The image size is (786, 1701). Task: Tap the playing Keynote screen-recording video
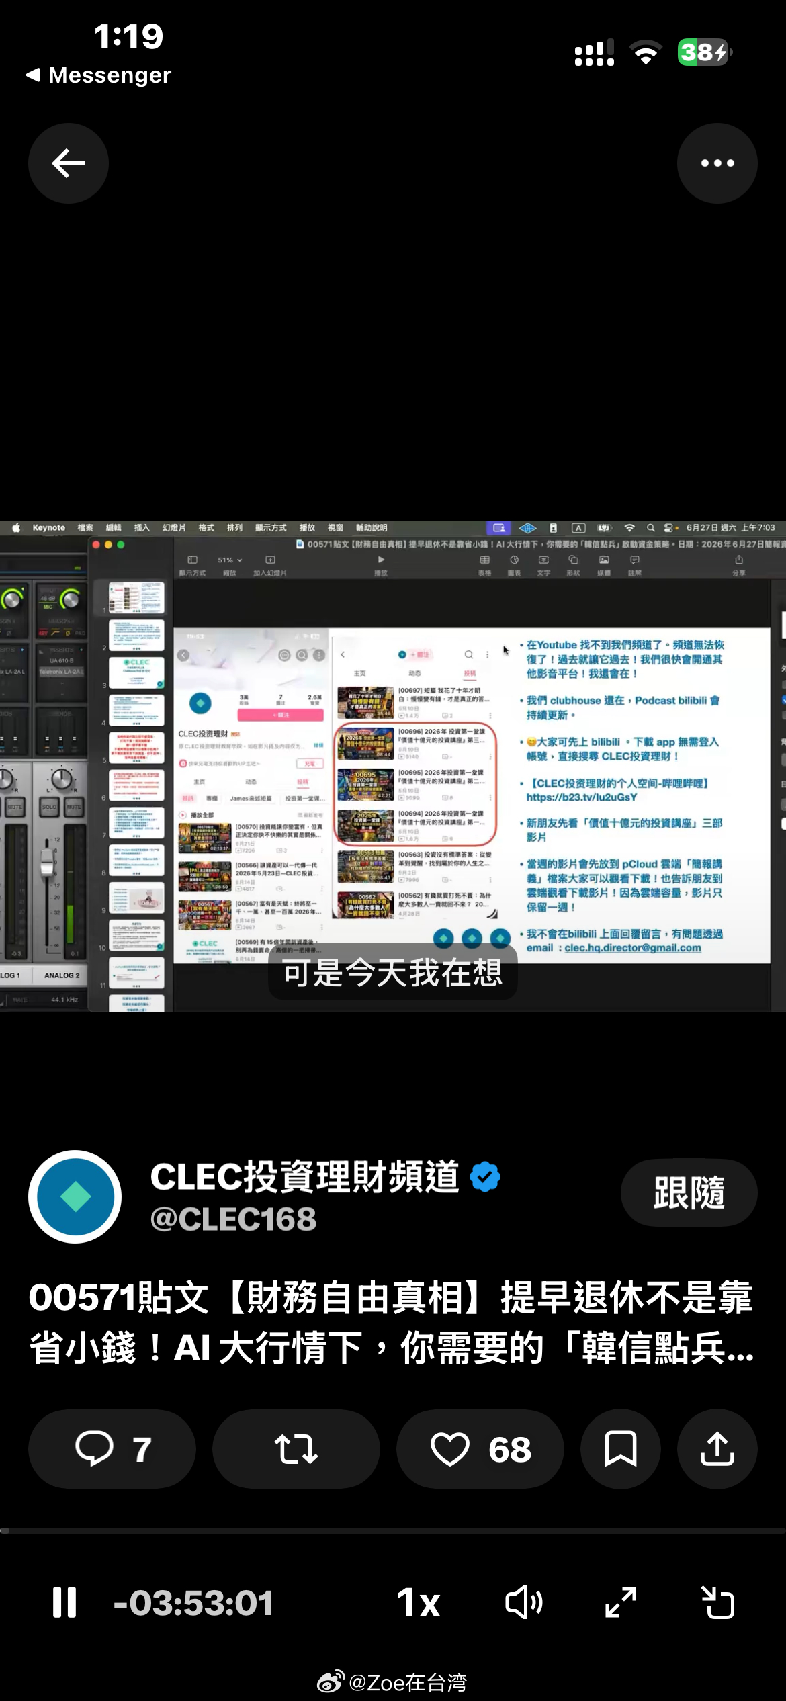coord(393,766)
